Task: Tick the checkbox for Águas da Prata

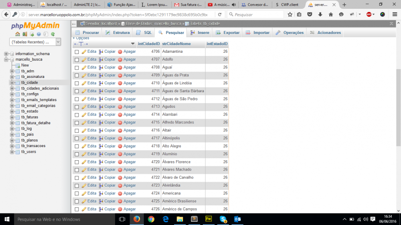Action: pos(77,75)
